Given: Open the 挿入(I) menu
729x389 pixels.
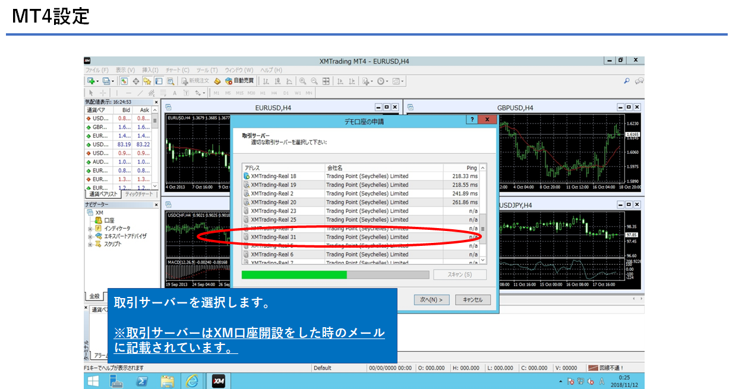Looking at the screenshot, I should (150, 70).
